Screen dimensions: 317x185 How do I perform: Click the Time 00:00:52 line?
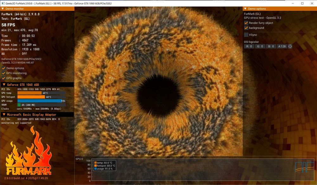click(x=18, y=36)
